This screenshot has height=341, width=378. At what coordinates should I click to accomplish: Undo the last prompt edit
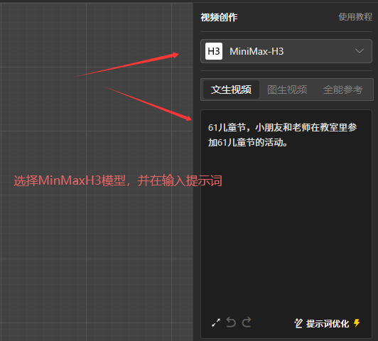click(231, 323)
